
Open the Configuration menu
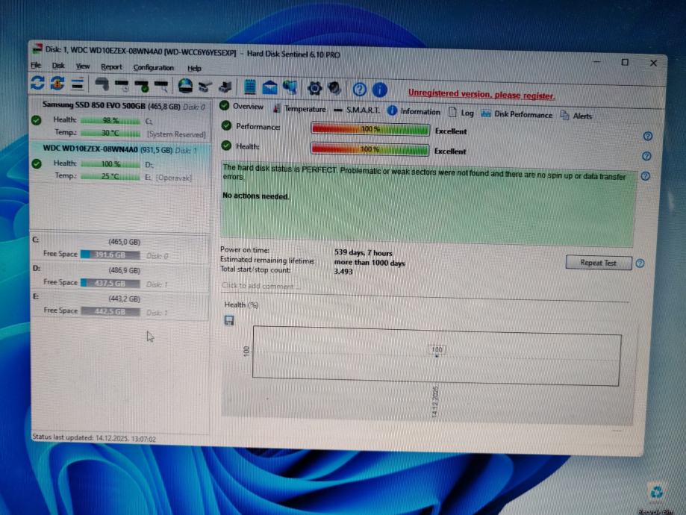(153, 68)
